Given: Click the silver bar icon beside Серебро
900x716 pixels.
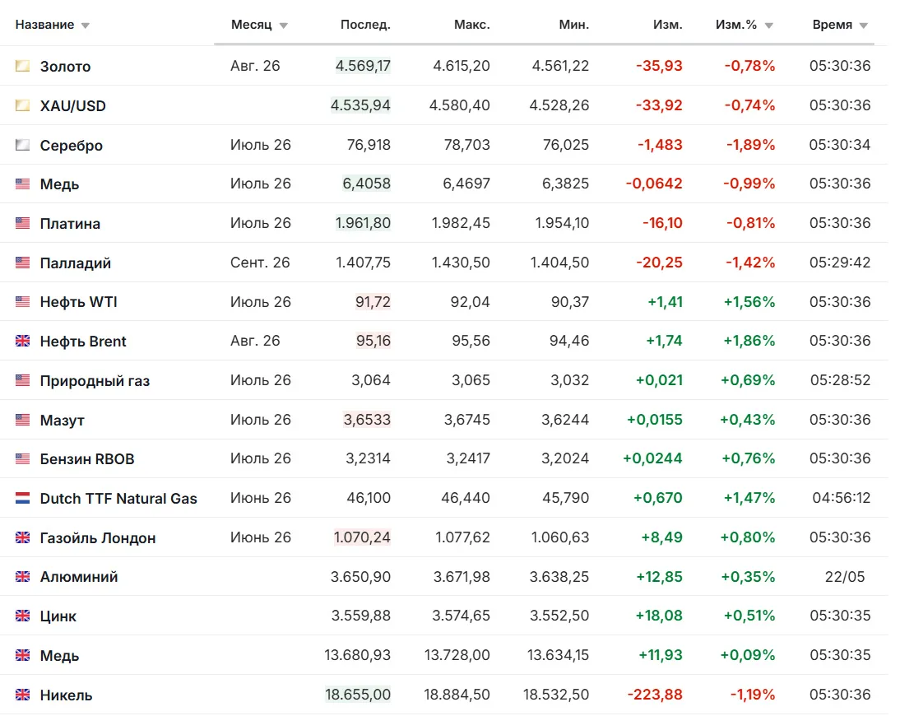Looking at the screenshot, I should tap(22, 145).
